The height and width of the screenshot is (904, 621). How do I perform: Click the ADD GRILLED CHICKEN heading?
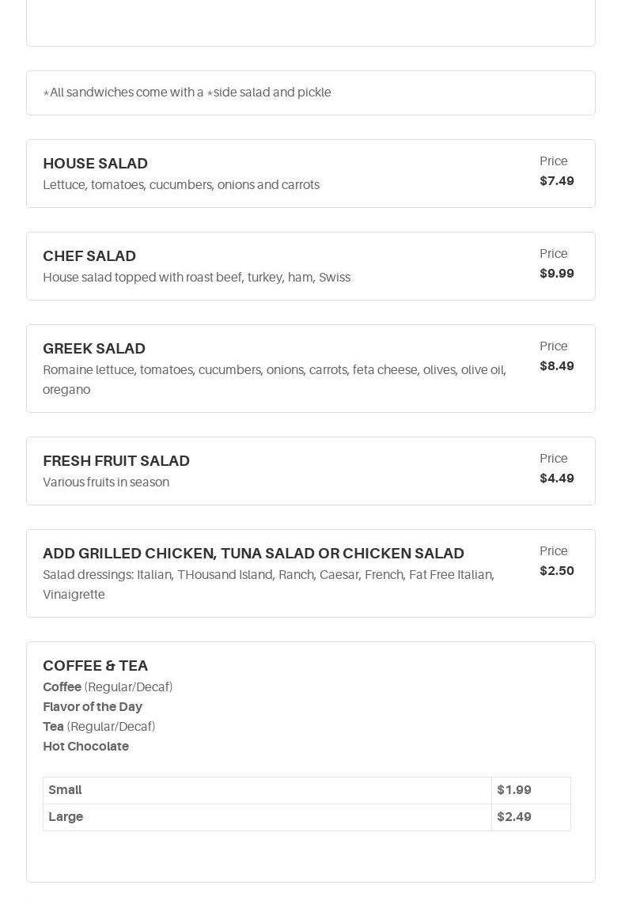coord(253,554)
